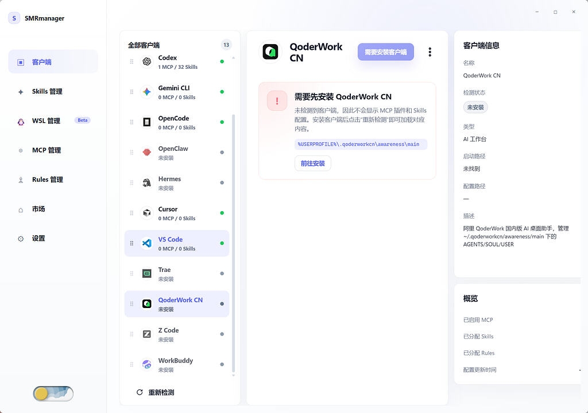The image size is (588, 413).
Task: Click the 市场 market icon
Action: click(21, 210)
